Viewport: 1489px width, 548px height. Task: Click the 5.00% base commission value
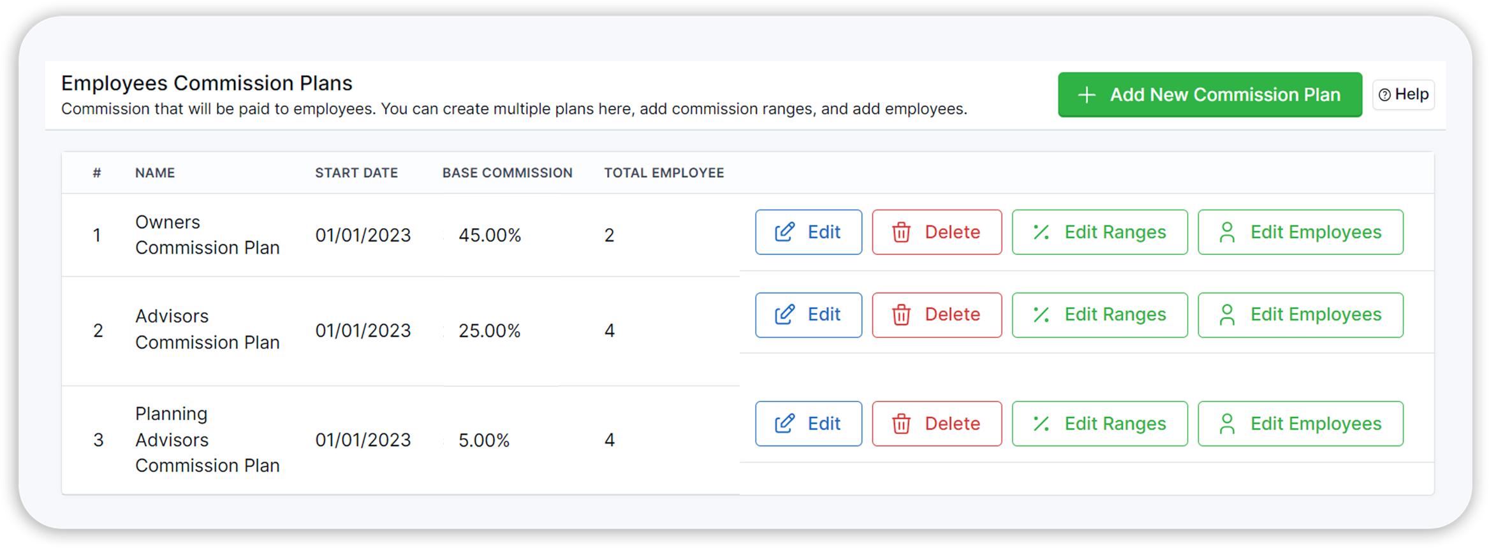(484, 440)
